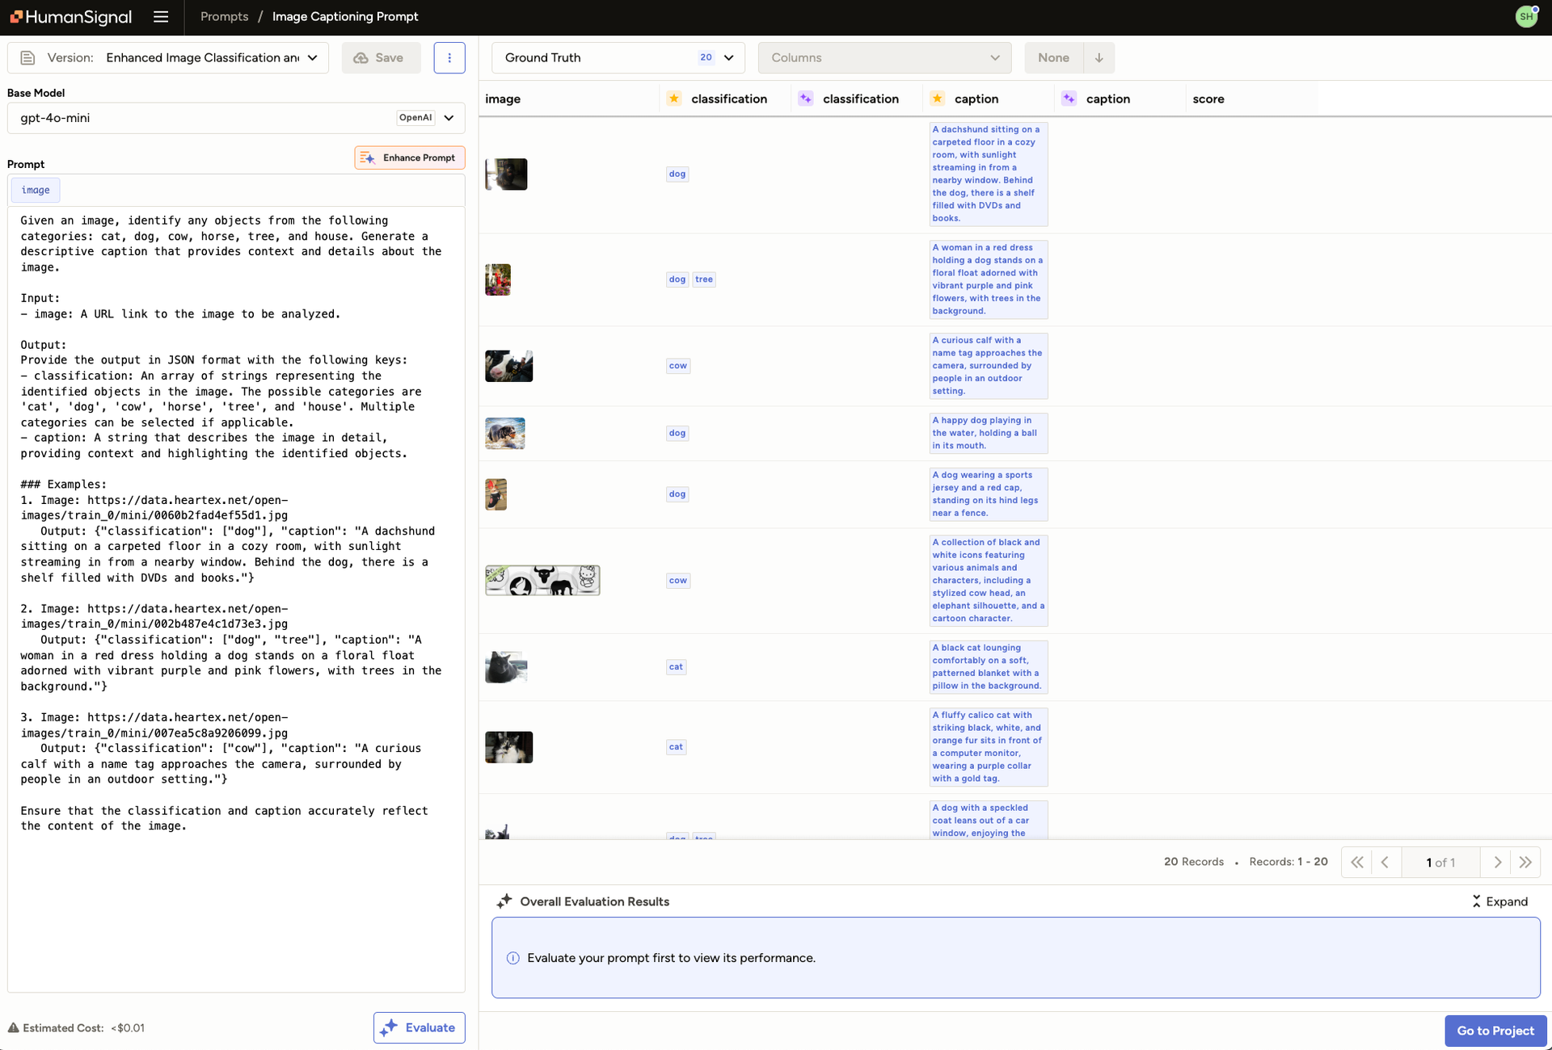Click the Enhance Prompt button
The image size is (1552, 1050).
pyautogui.click(x=409, y=157)
